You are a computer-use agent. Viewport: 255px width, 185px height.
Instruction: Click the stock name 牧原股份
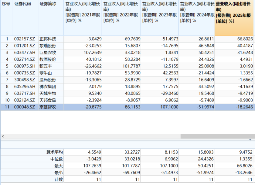(x=48, y=60)
